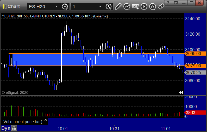This screenshot has height=132, width=207.
Task: Open the time template clock icon
Action: pos(109,6)
